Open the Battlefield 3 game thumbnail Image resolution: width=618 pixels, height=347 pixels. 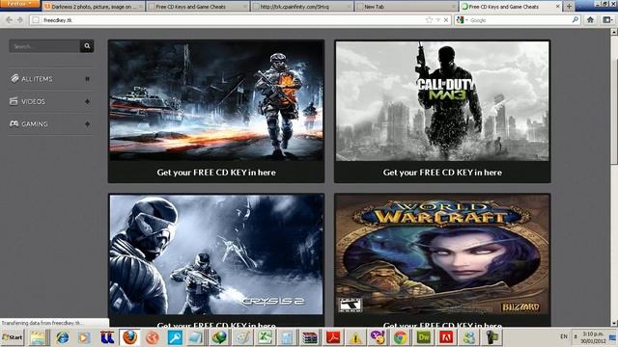(x=216, y=100)
